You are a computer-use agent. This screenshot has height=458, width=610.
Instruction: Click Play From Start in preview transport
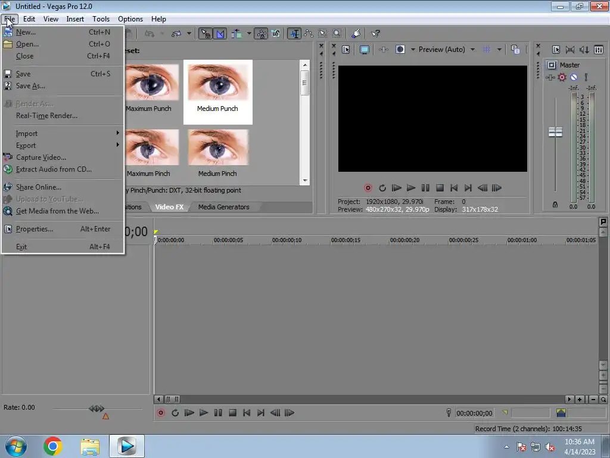click(396, 188)
